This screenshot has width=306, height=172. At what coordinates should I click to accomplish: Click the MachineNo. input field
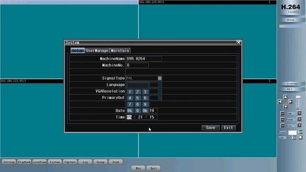coord(137,65)
